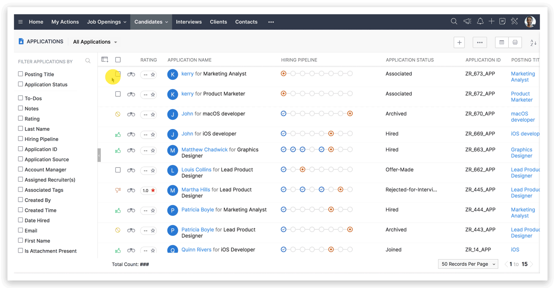The width and height of the screenshot is (555, 288).
Task: Click the announcements megaphone icon
Action: tap(467, 21)
